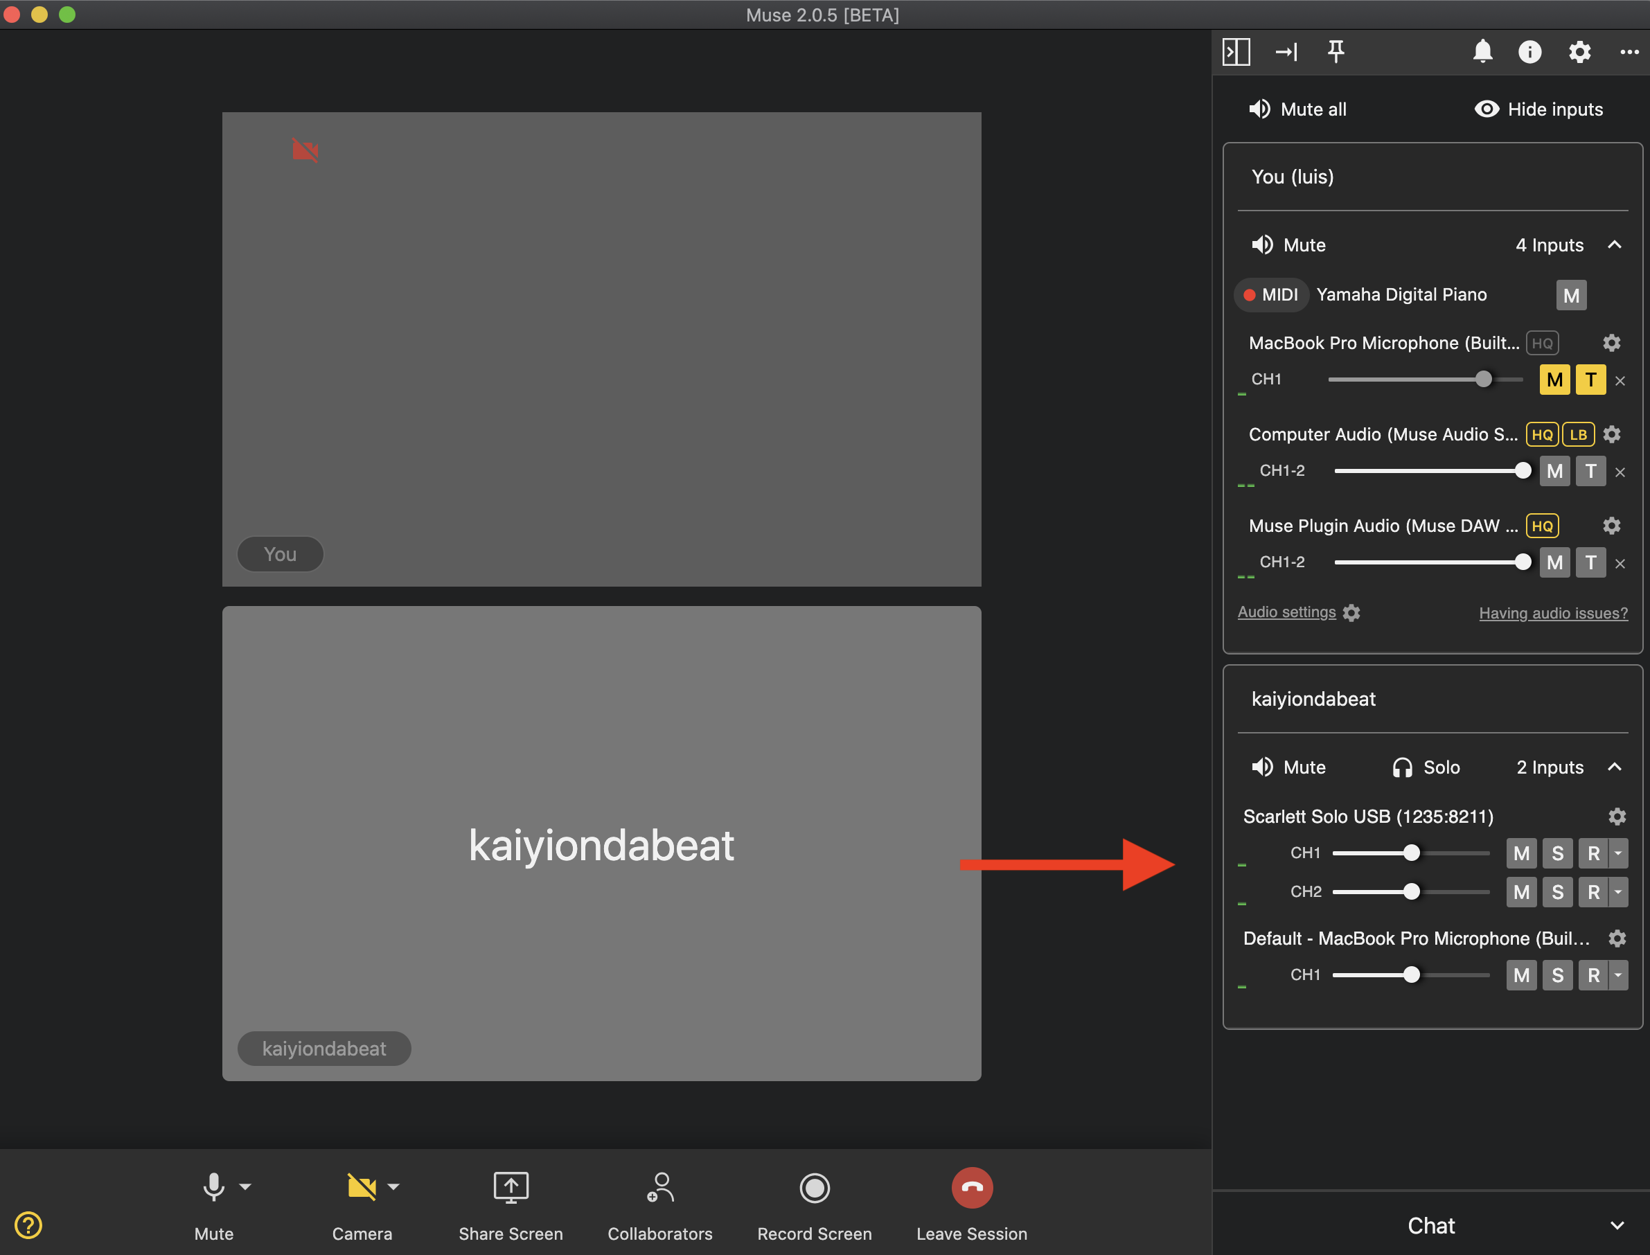The image size is (1650, 1255).
Task: Collapse the 4 Inputs chevron for You (luis)
Action: [x=1614, y=245]
